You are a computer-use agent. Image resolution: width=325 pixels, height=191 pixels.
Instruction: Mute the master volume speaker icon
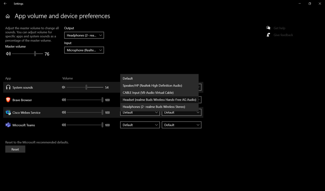(8, 54)
